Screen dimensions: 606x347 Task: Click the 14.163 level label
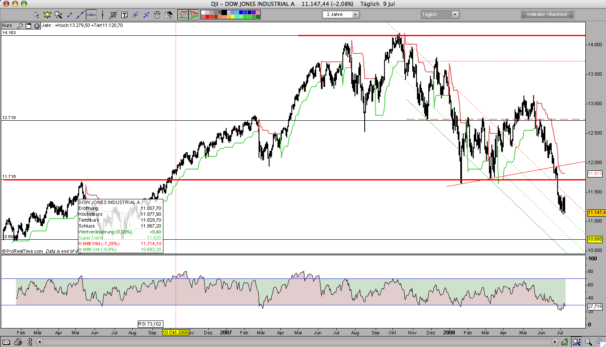tap(8, 32)
